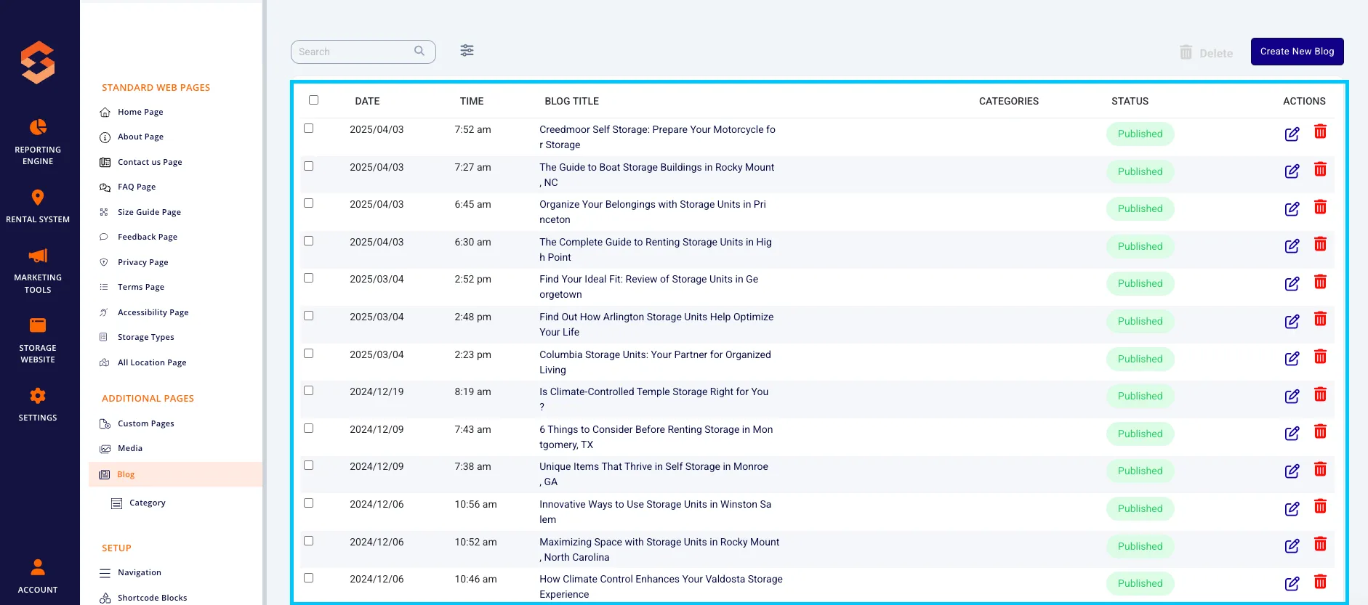Viewport: 1368px width, 605px height.
Task: Click the Create New Blog button
Action: pos(1297,52)
